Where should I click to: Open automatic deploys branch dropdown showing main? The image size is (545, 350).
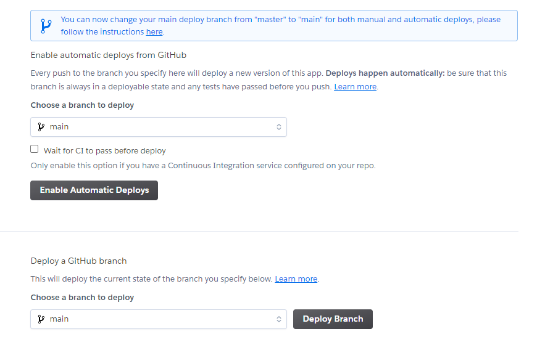point(159,127)
